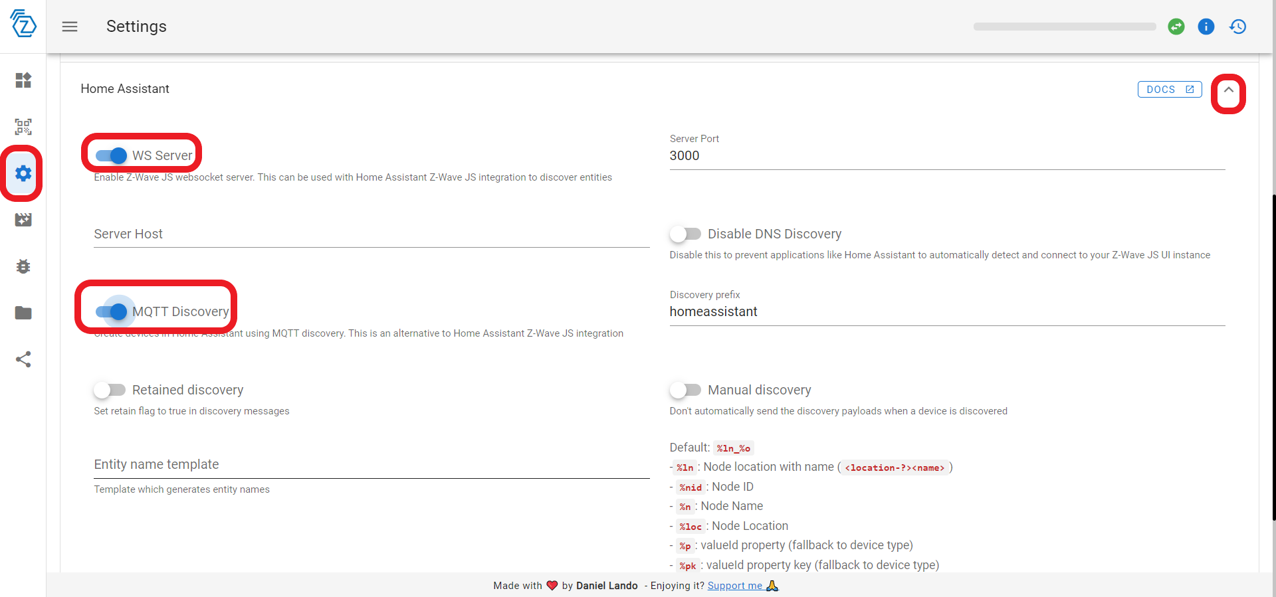Click 'Template which generates entity names' hint
Screen dimensions: 1276x597
point(181,489)
